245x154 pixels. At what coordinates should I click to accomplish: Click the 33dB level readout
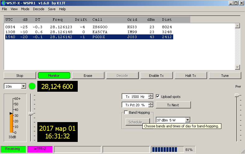pyautogui.click(x=12, y=137)
